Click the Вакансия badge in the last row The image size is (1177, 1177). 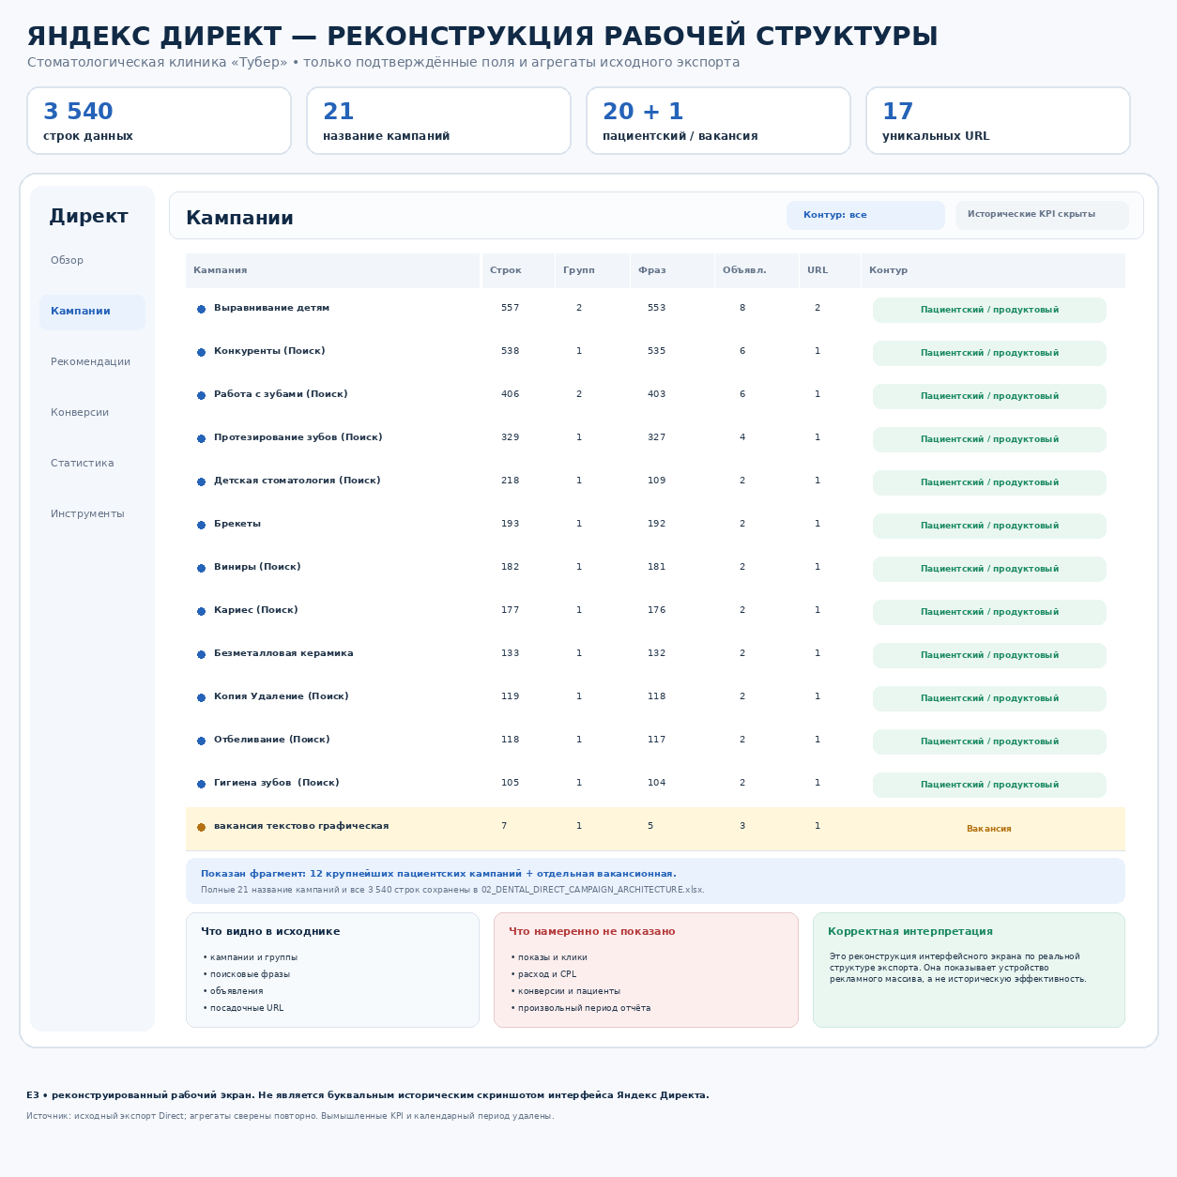tap(989, 829)
